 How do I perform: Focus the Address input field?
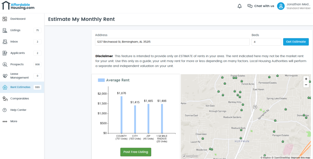pos(172,42)
